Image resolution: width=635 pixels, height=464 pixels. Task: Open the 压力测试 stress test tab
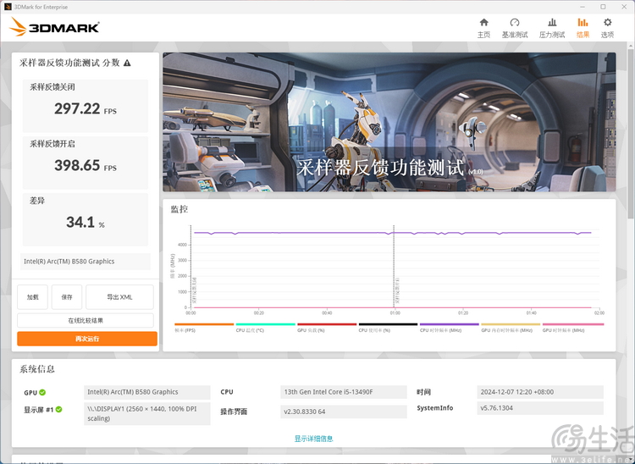point(551,28)
